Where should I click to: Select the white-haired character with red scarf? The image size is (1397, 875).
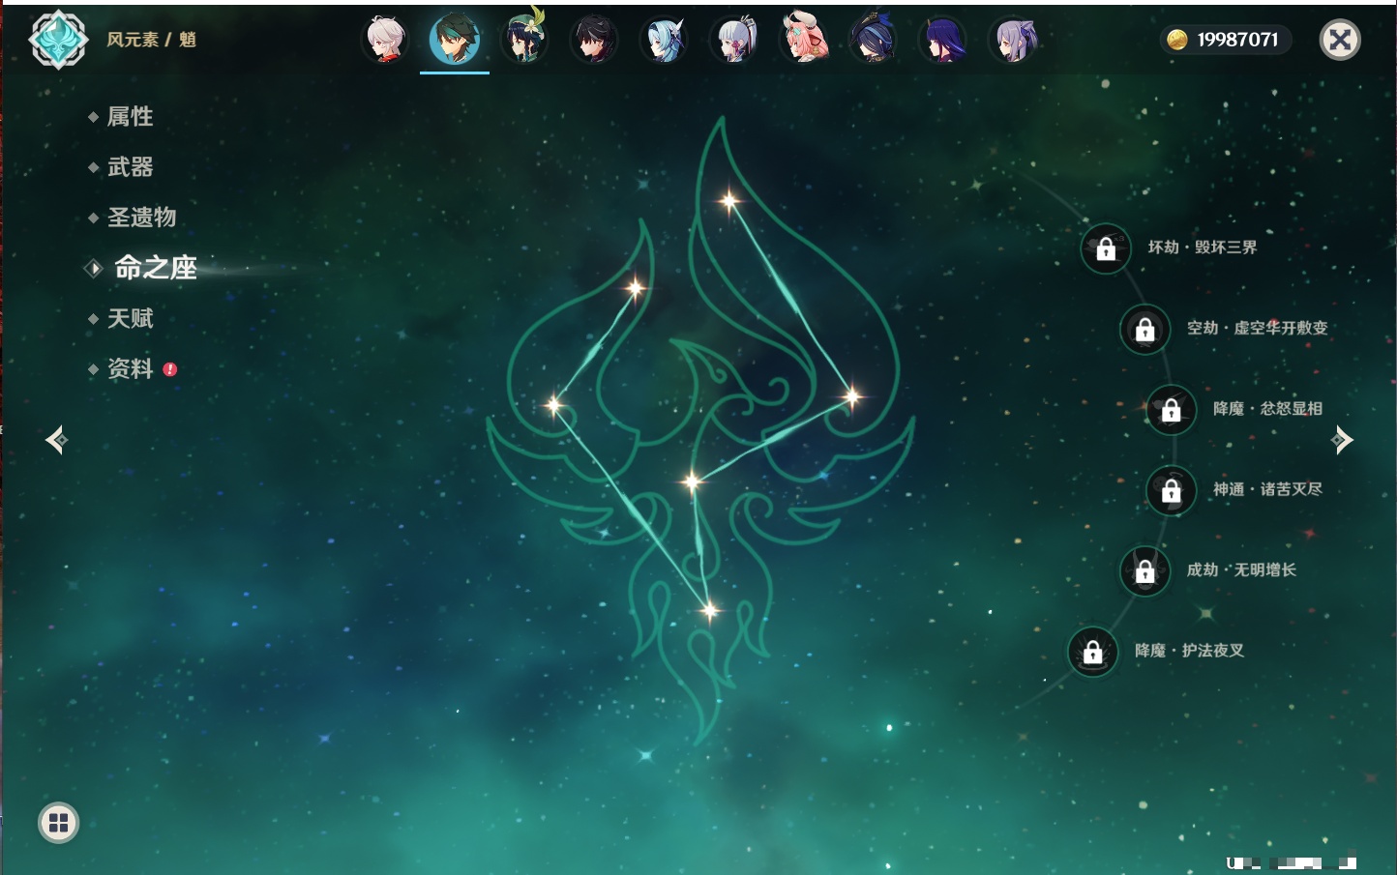point(384,40)
